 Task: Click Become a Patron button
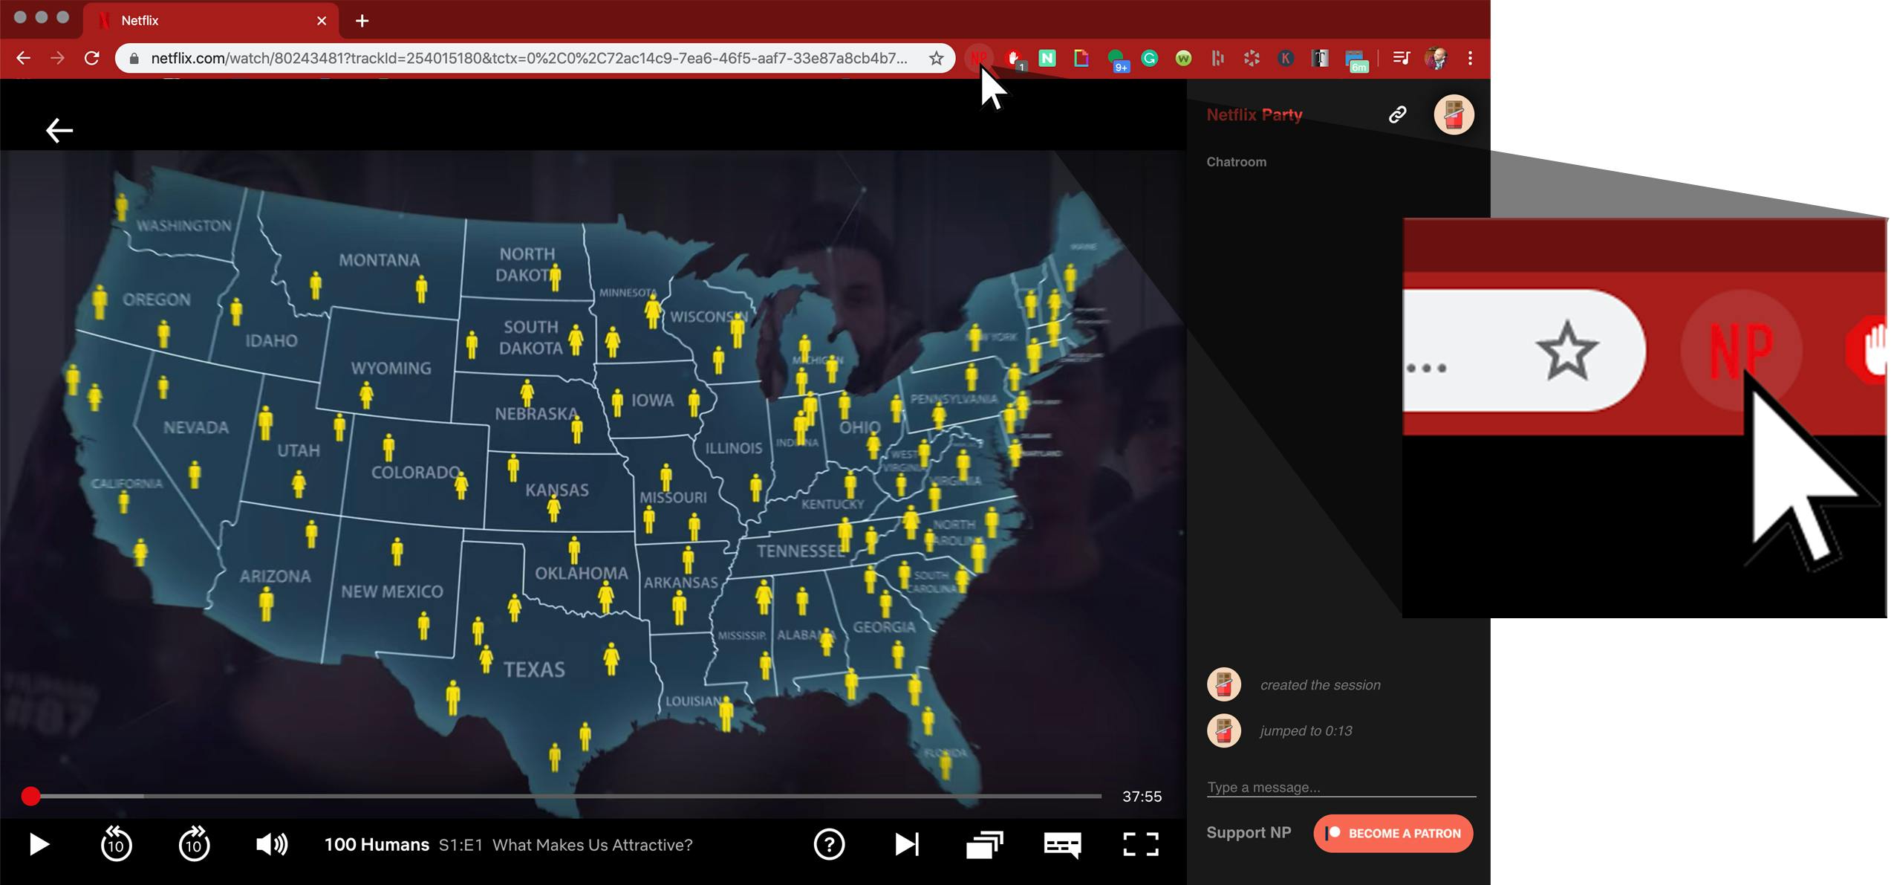pos(1393,833)
